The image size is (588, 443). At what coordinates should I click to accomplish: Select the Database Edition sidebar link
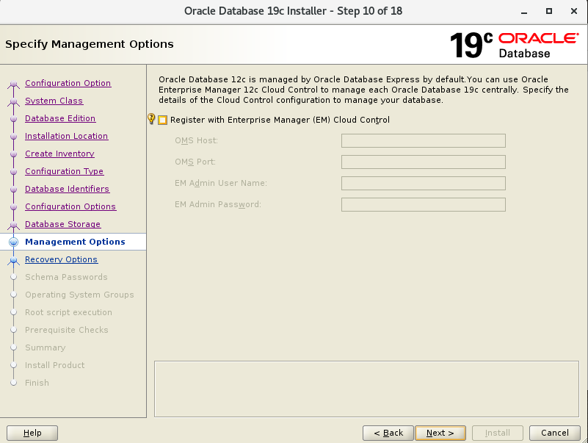(60, 118)
